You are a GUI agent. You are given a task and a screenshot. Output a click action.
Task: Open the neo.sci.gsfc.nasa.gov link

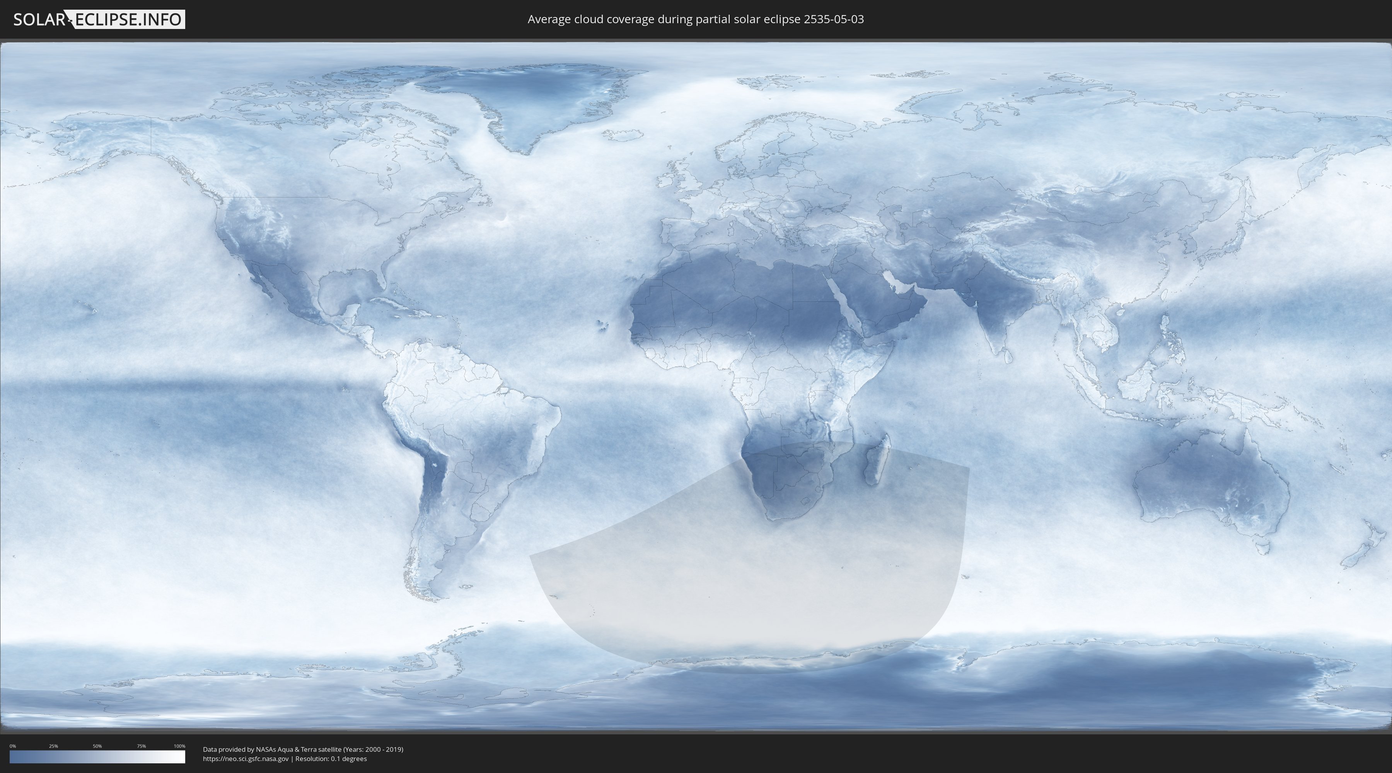pos(246,758)
